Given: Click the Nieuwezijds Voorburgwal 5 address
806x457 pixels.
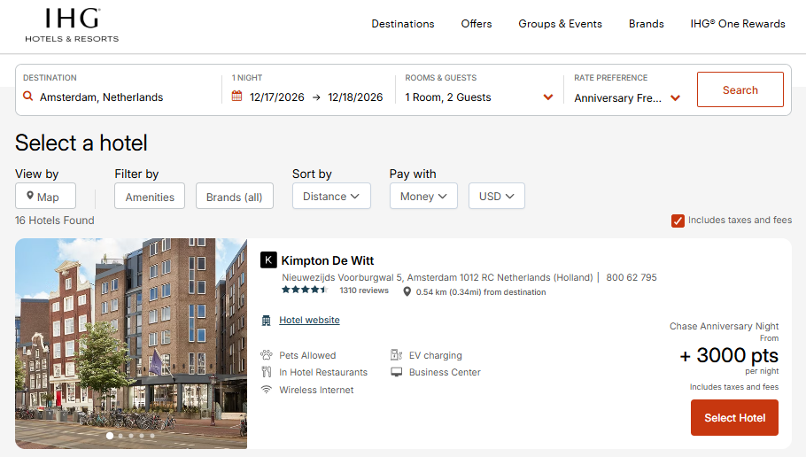Looking at the screenshot, I should pyautogui.click(x=437, y=277).
